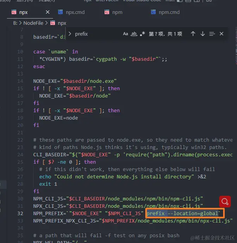Click 'echo' command on line 27
This screenshot has width=237, height=243.
click(45, 177)
